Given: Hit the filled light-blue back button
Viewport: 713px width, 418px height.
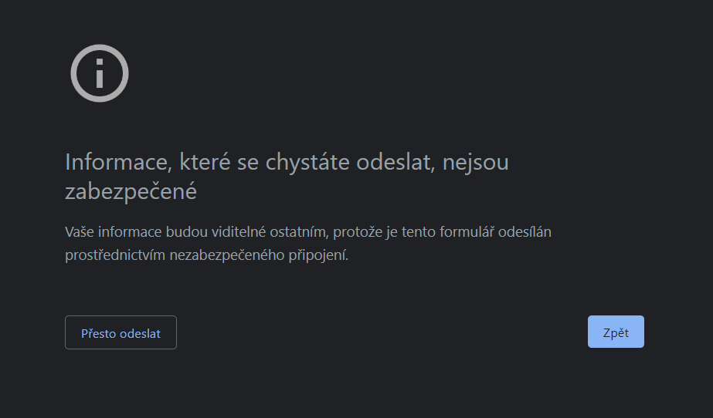Looking at the screenshot, I should click(x=616, y=332).
